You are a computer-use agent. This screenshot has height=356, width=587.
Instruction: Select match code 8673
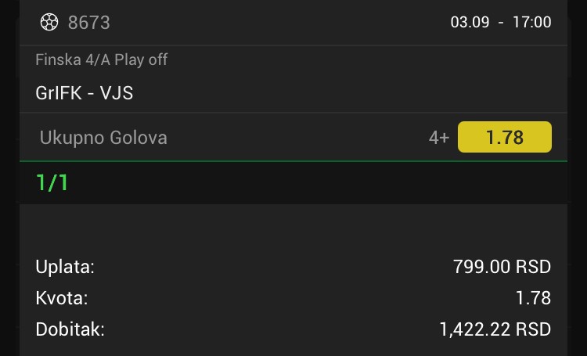pos(89,23)
